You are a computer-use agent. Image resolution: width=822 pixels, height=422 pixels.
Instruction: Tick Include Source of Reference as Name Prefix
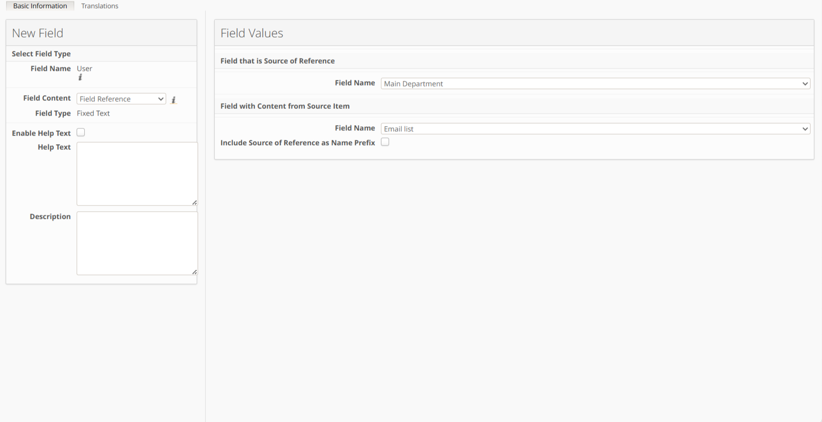tap(385, 142)
